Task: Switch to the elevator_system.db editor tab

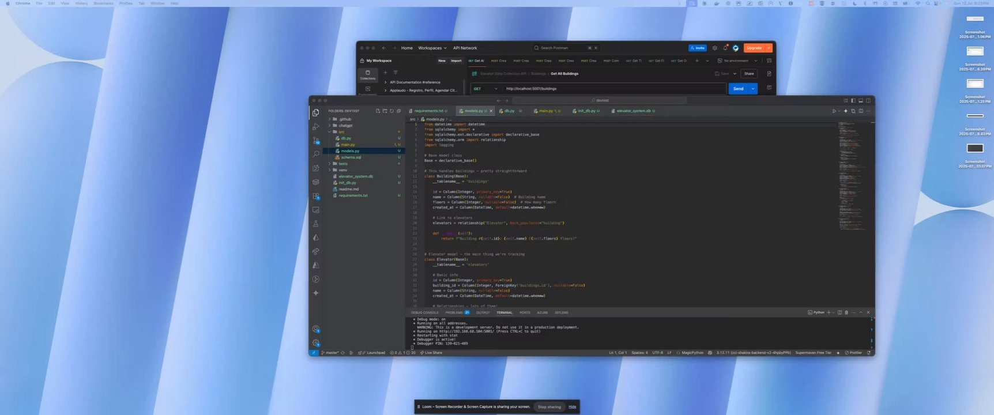Action: click(633, 111)
